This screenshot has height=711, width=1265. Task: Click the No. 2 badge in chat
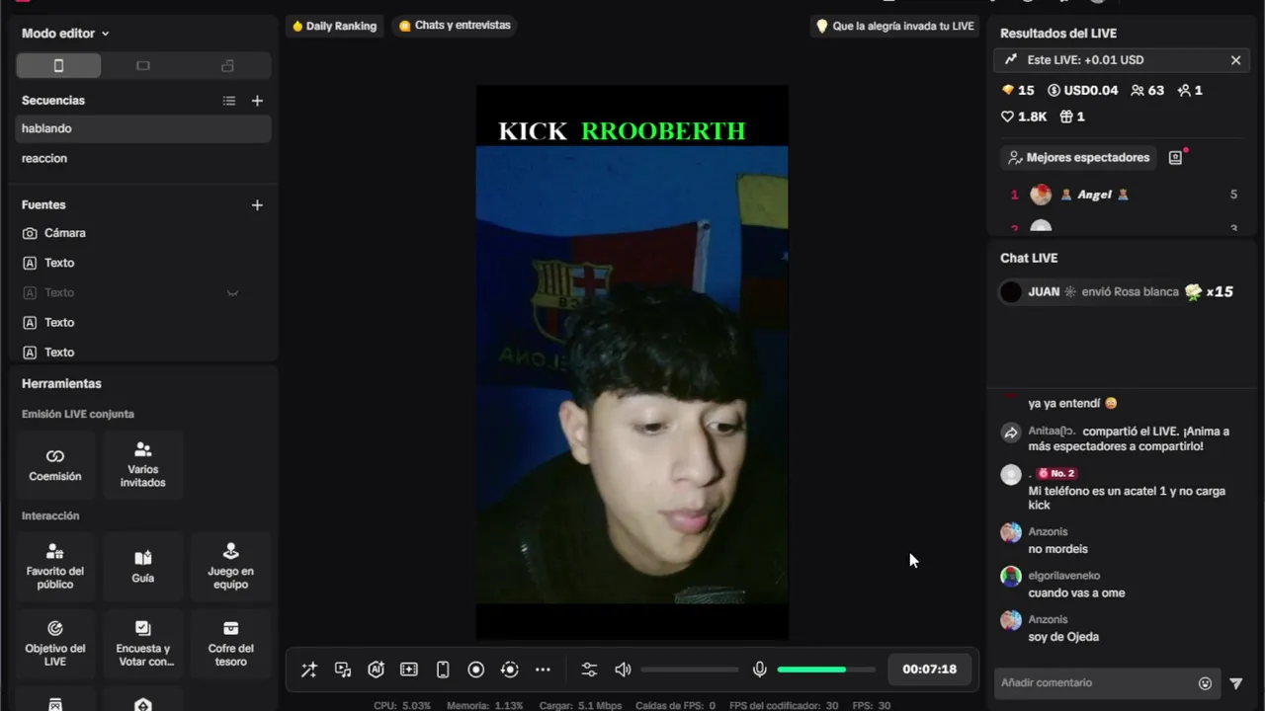pos(1056,474)
